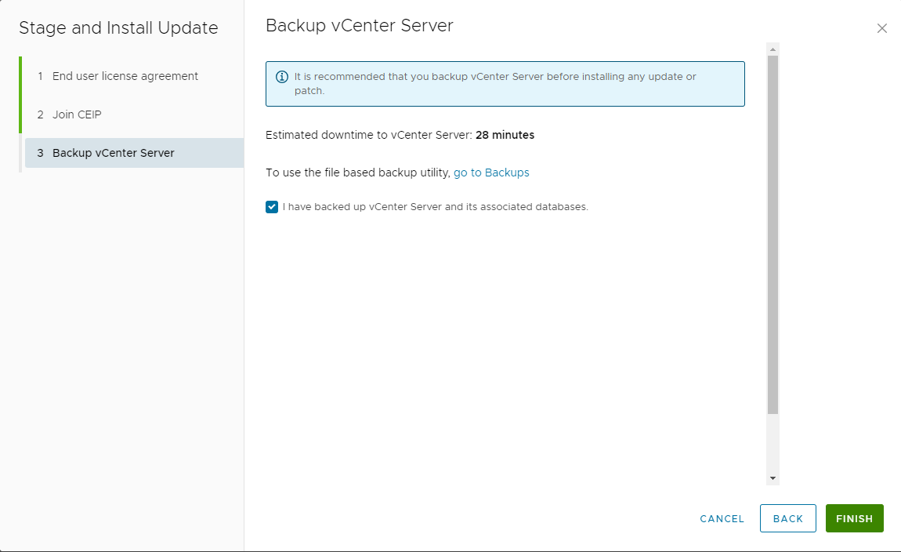Click the scrollbar down arrow
Image resolution: width=901 pixels, height=552 pixels.
(x=773, y=478)
